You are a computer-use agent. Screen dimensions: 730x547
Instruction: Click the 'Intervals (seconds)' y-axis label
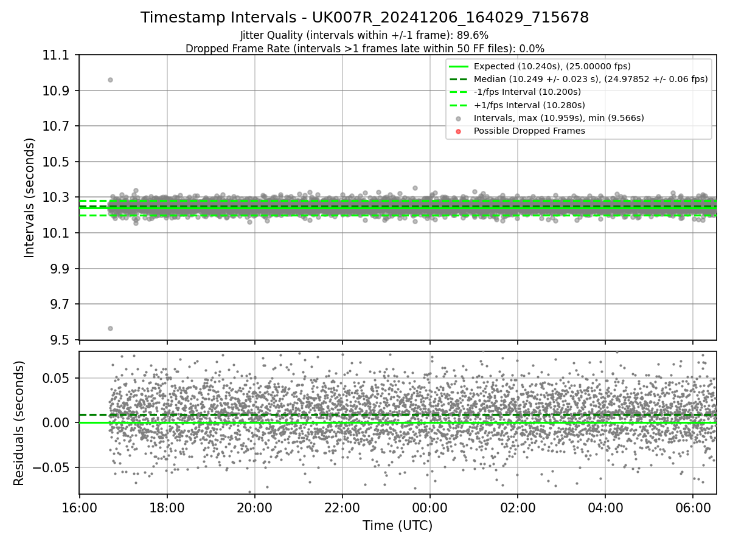point(30,198)
